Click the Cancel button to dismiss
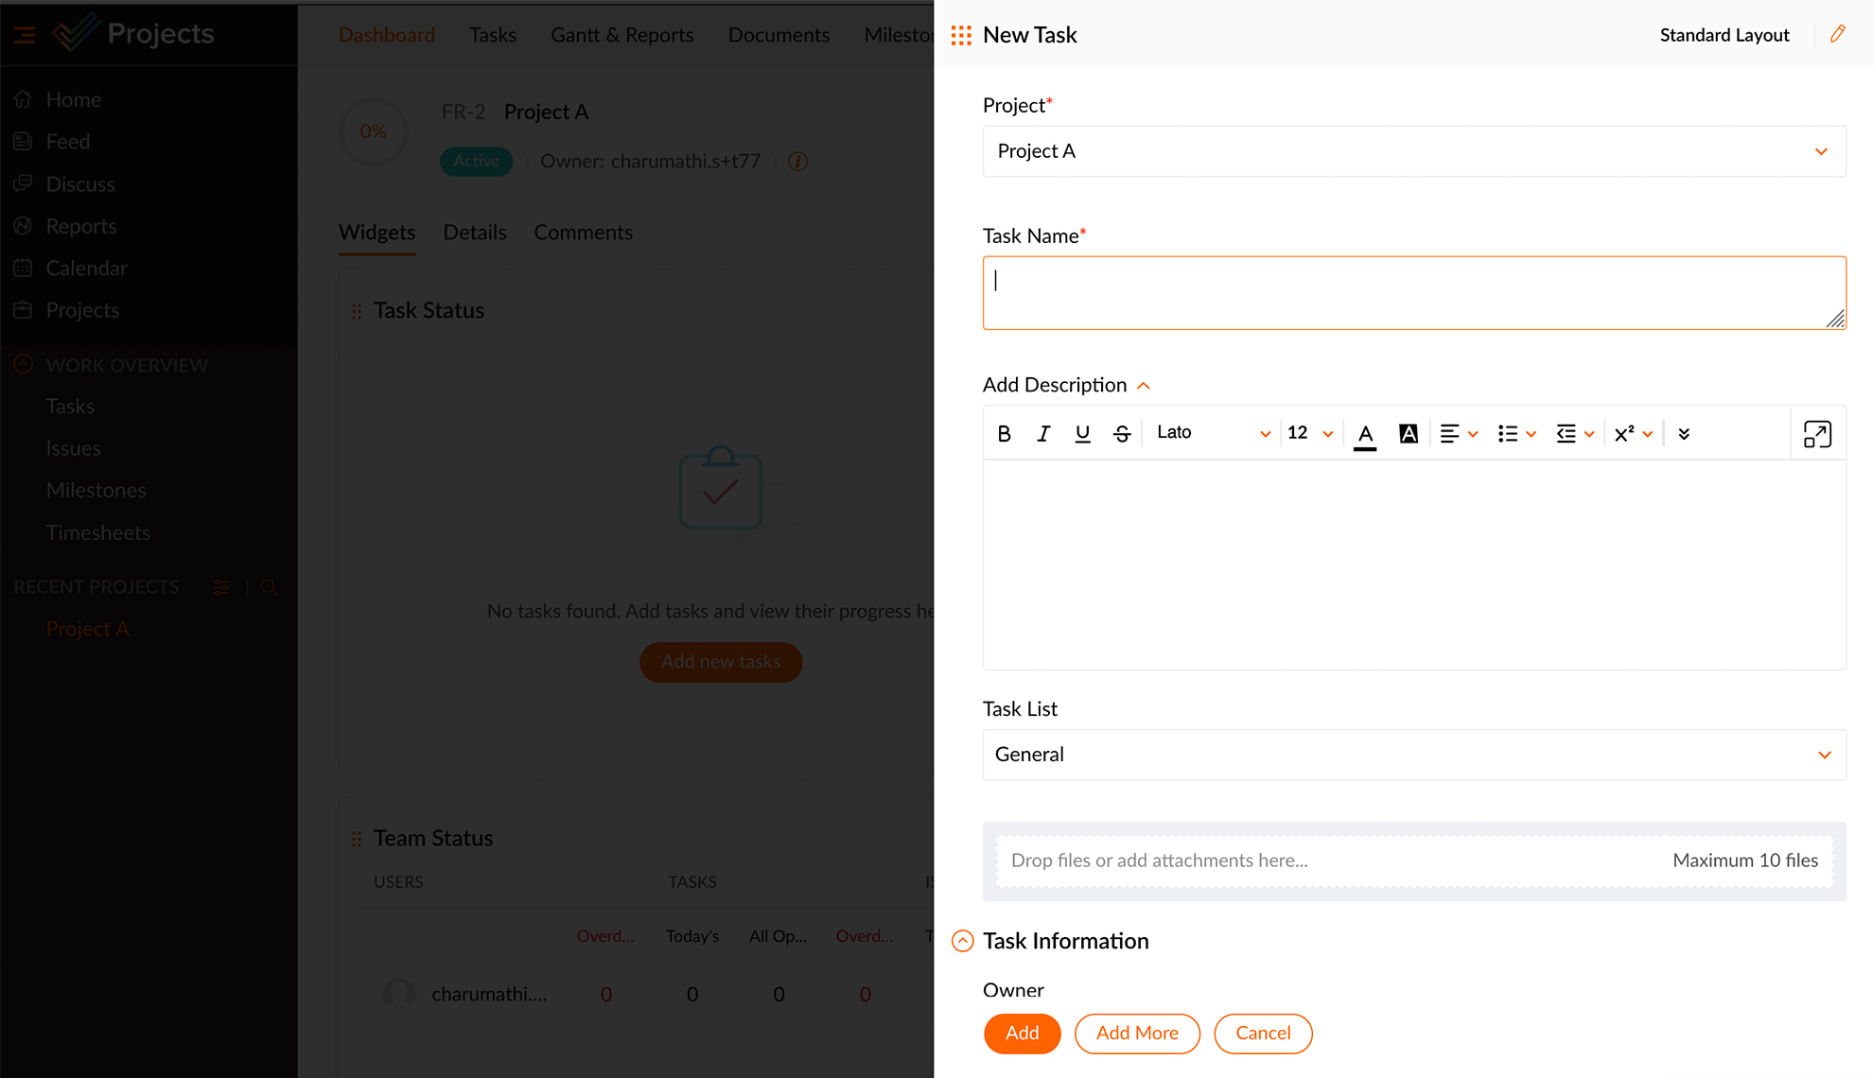 click(1262, 1033)
